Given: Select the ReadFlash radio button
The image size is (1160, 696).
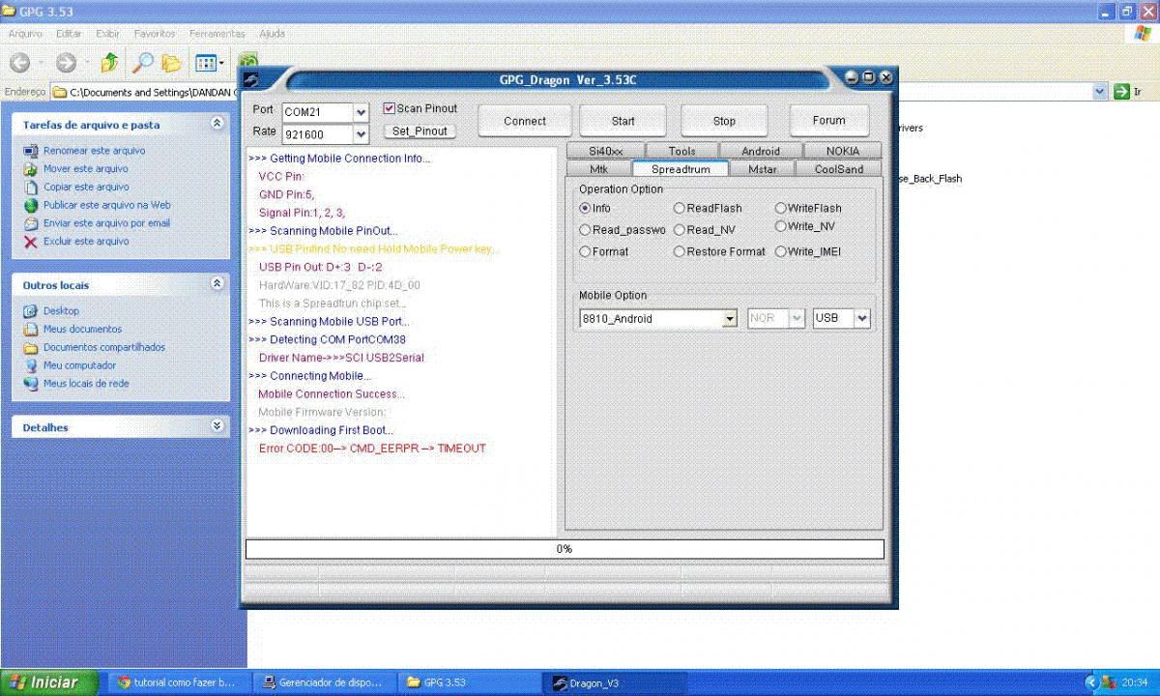Looking at the screenshot, I should click(x=680, y=209).
